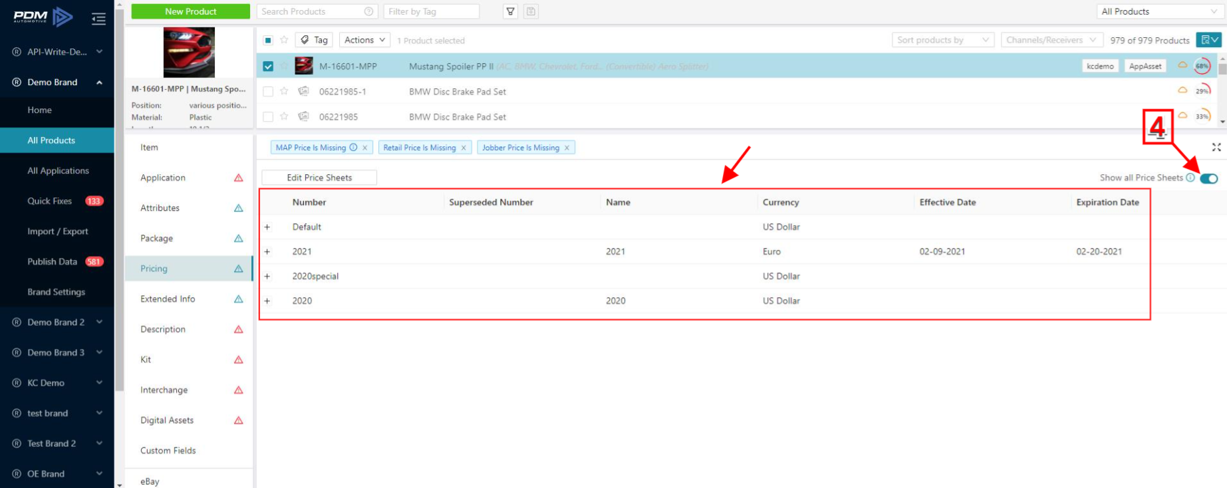Click warning triangle next to Digital Assets
Image resolution: width=1227 pixels, height=488 pixels.
[x=239, y=420]
